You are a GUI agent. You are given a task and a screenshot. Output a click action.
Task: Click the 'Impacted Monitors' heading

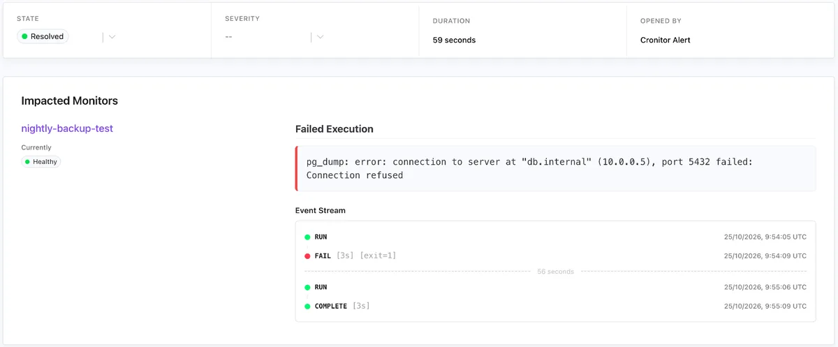[x=70, y=101]
